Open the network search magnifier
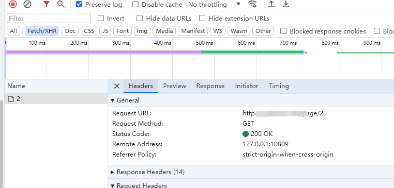The image size is (394, 188). pos(61,4)
